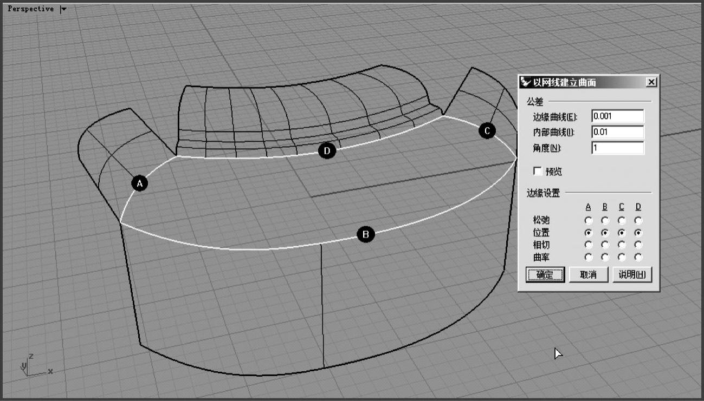Select 松弛 radio button for edge D
The width and height of the screenshot is (704, 401).
click(638, 220)
